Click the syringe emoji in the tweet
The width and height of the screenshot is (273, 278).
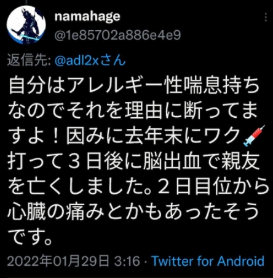coord(254,136)
